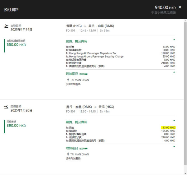
Task: Collapse return flight 票價、稅及費用 section arrow
Action: [174, 121]
